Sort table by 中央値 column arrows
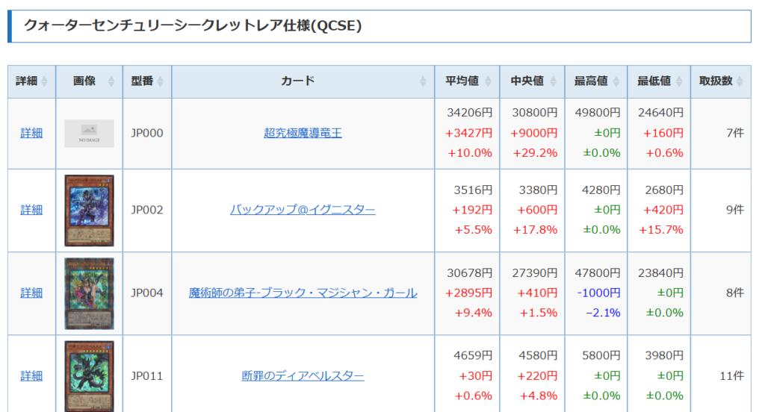 (554, 81)
